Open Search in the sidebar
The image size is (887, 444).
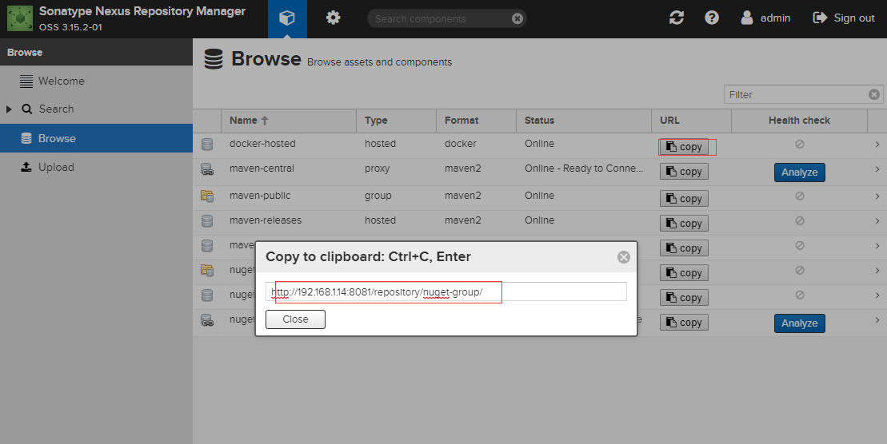(56, 109)
